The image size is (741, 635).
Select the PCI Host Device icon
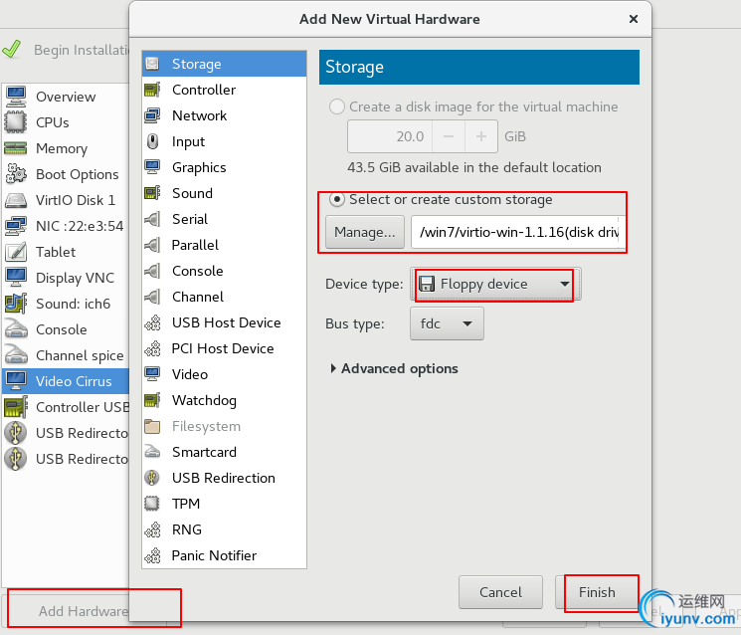(152, 348)
